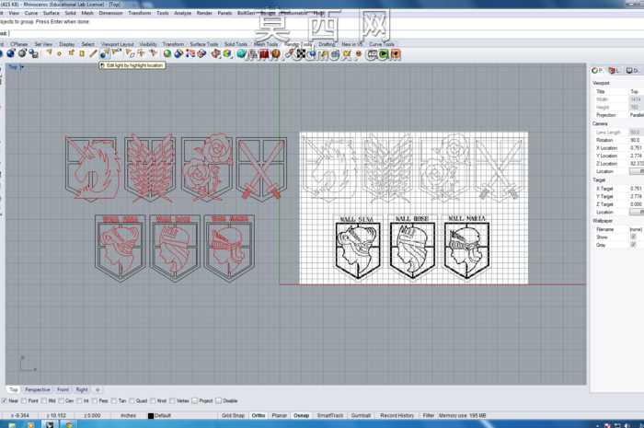Switch to Front viewport tab

click(x=63, y=389)
